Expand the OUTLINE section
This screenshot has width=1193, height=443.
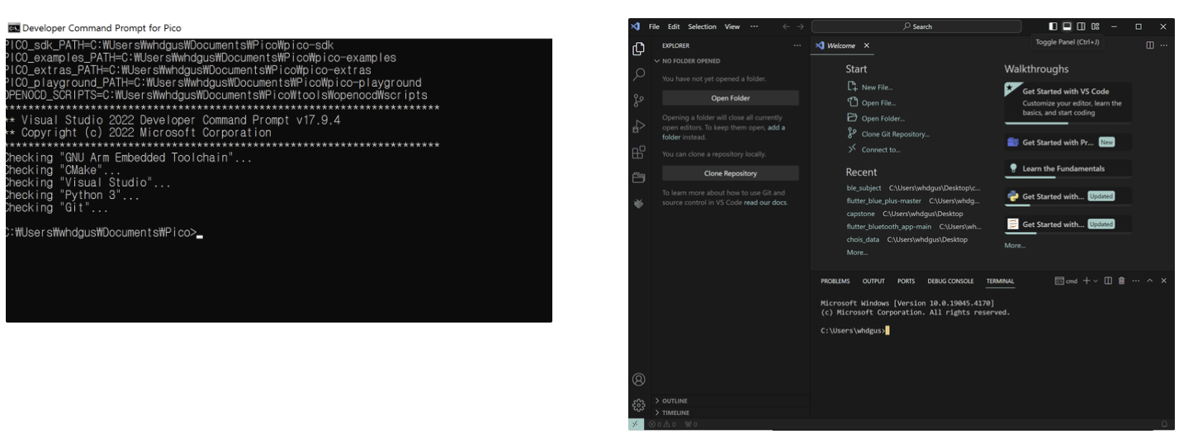731,401
